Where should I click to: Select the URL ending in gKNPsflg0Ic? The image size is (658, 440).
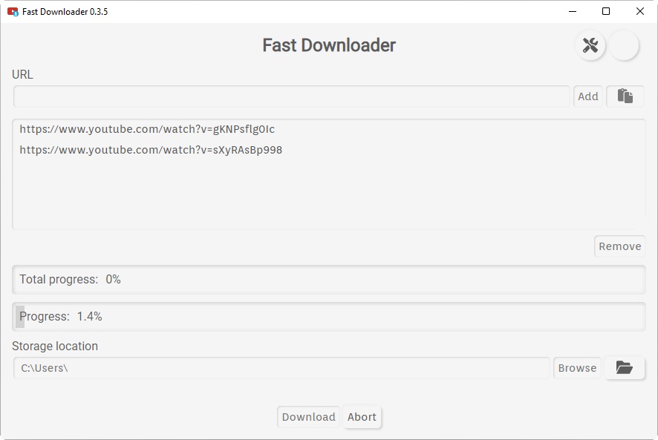(147, 129)
